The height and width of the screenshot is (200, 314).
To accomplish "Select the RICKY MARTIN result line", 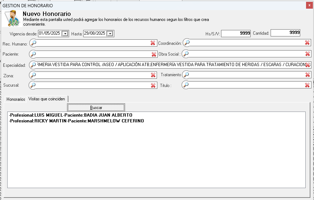I will click(x=76, y=121).
